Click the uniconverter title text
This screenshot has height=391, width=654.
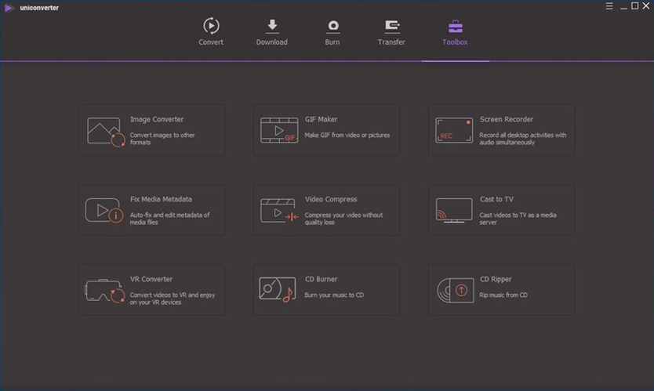coord(39,8)
